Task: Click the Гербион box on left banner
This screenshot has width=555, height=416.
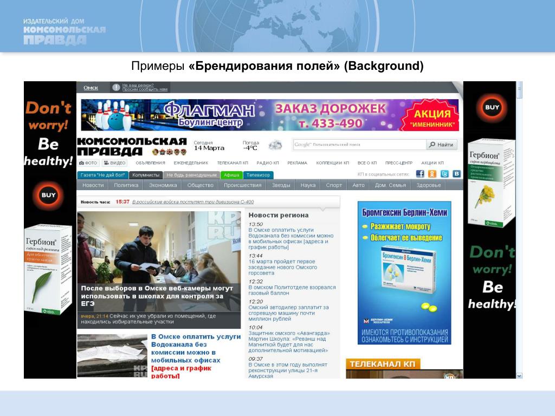Action: (48, 270)
